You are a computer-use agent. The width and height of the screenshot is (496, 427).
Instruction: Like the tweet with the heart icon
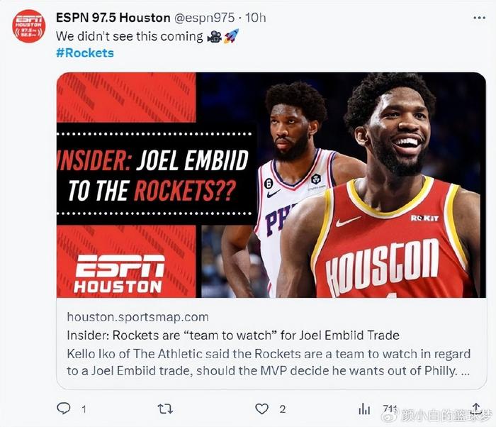click(x=261, y=409)
